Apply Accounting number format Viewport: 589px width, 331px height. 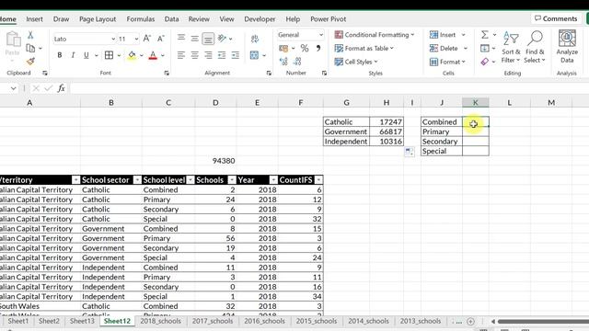(283, 48)
